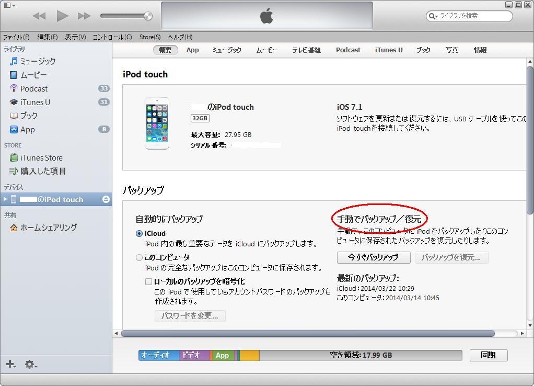This screenshot has width=534, height=386.
Task: Click the iTunes U graduation cap icon
Action: click(x=14, y=102)
